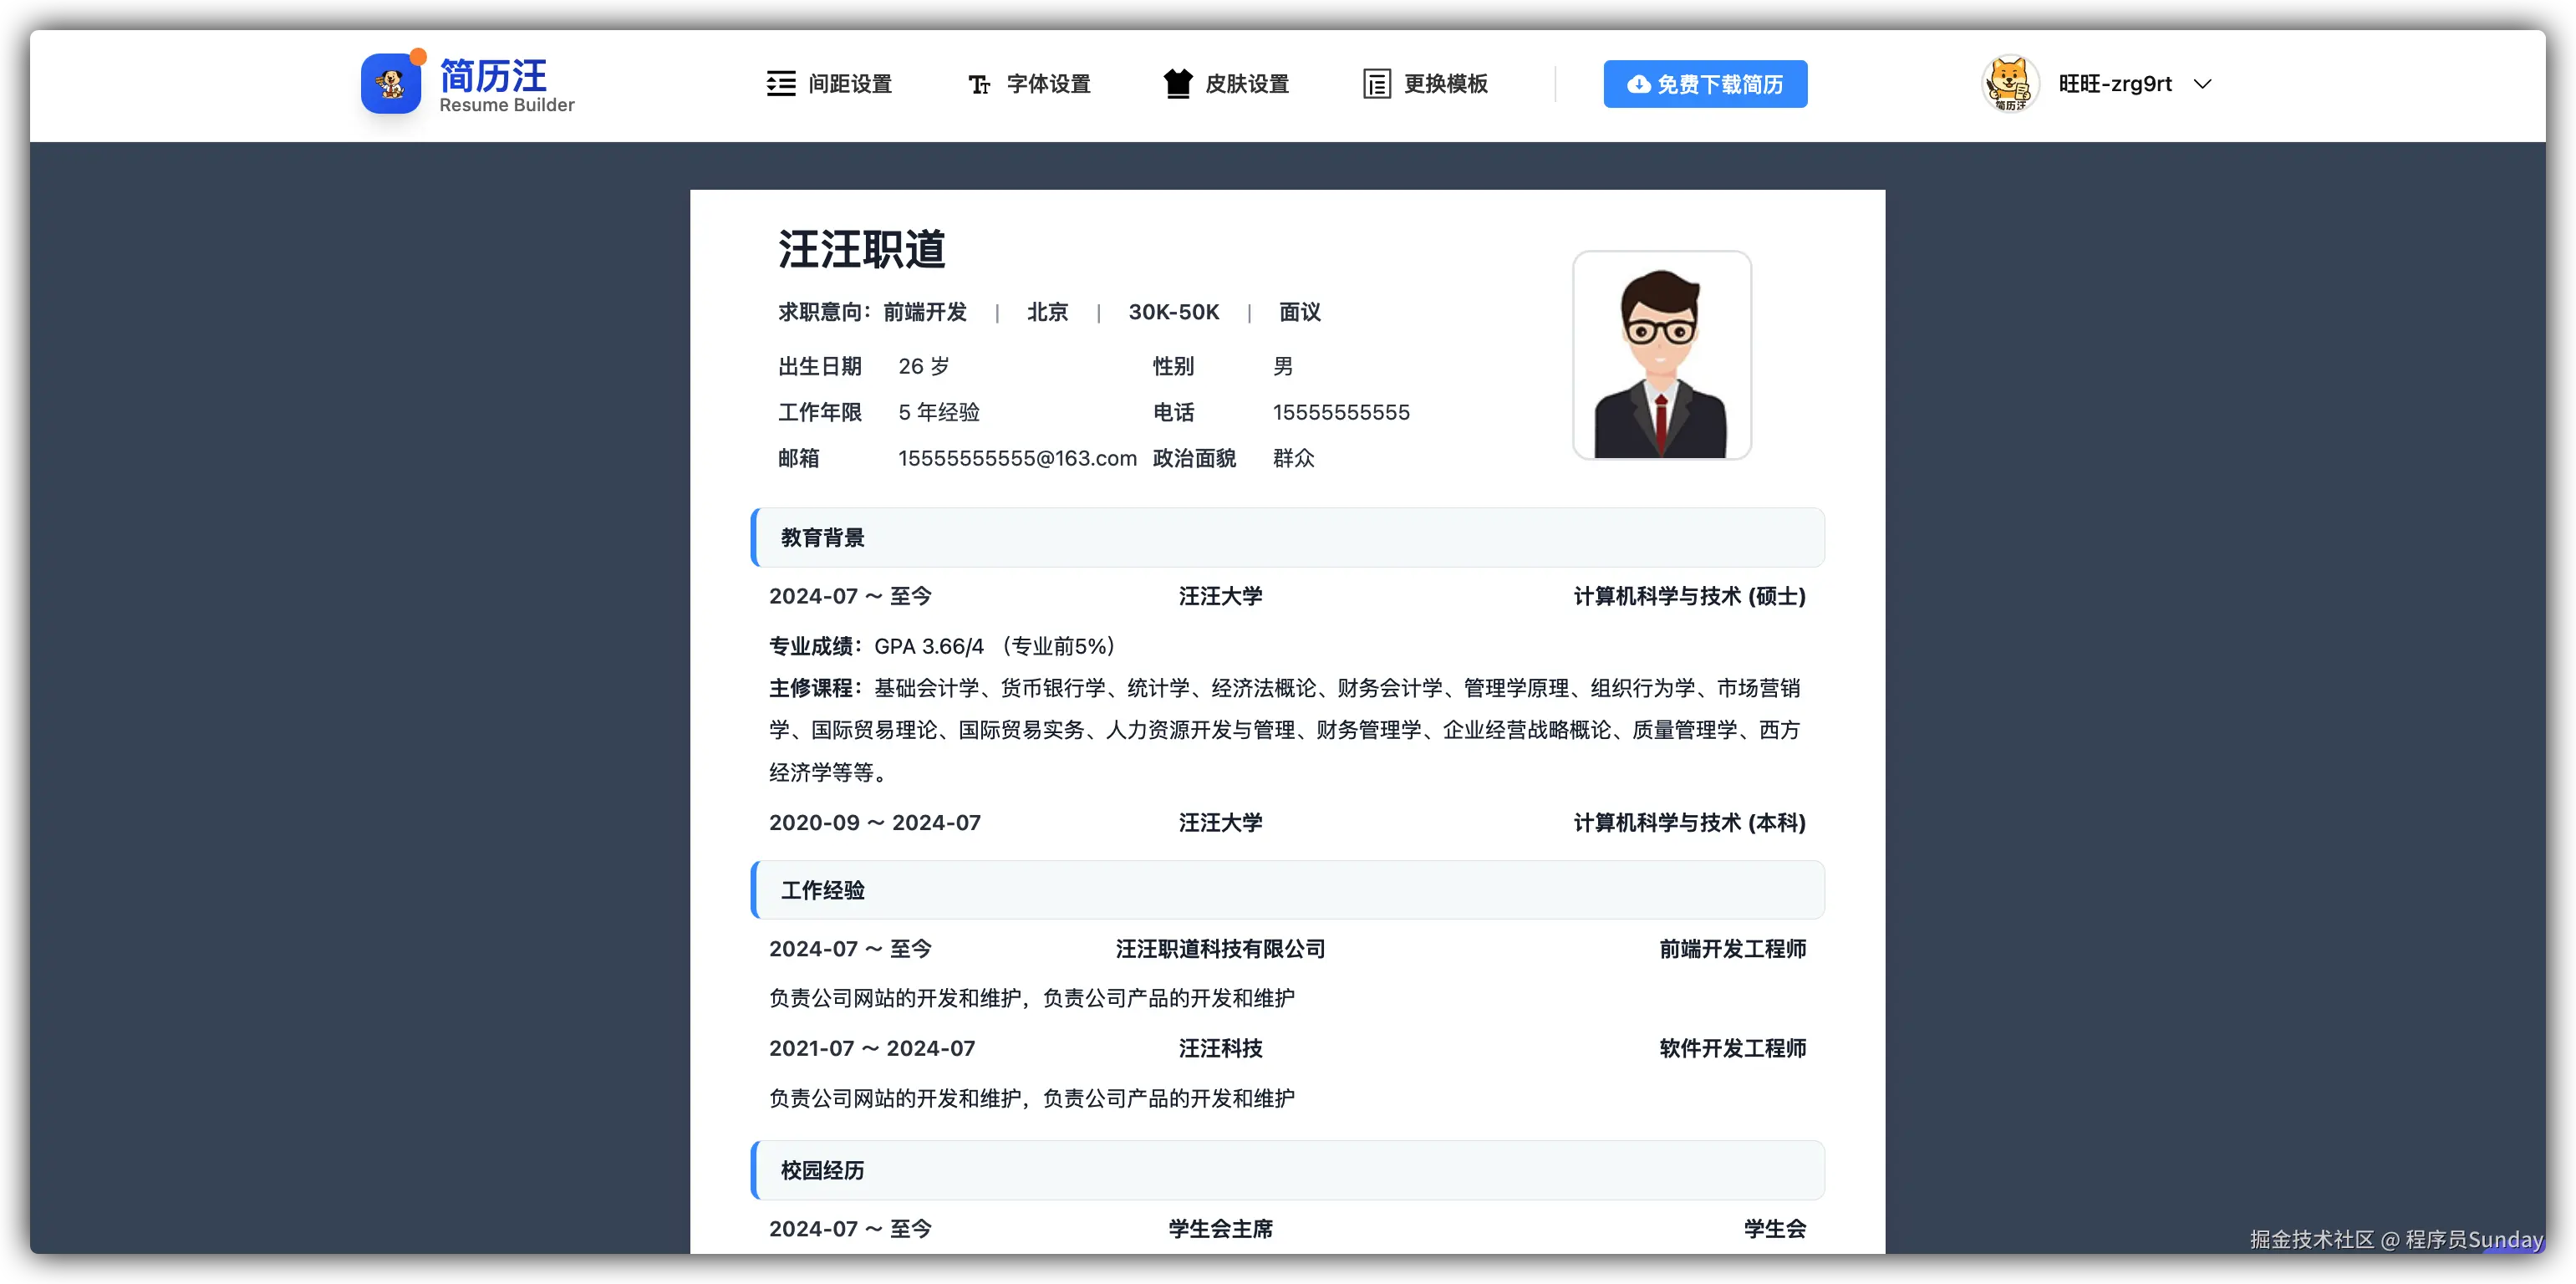Select the 群众 political status field

[1294, 458]
